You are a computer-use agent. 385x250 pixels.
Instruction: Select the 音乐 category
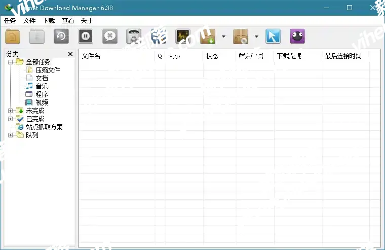point(42,86)
